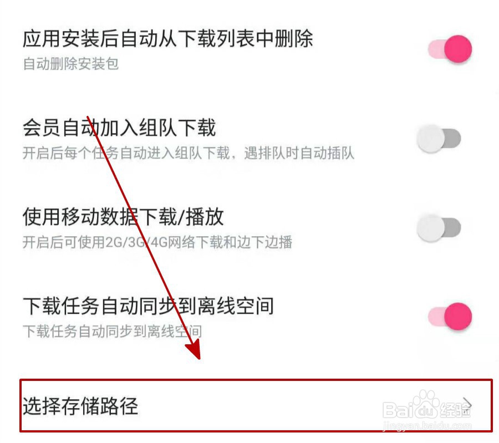Tap the grey 下载任务自动同步到离线空间 subtitle
Image resolution: width=499 pixels, height=443 pixels.
113,332
